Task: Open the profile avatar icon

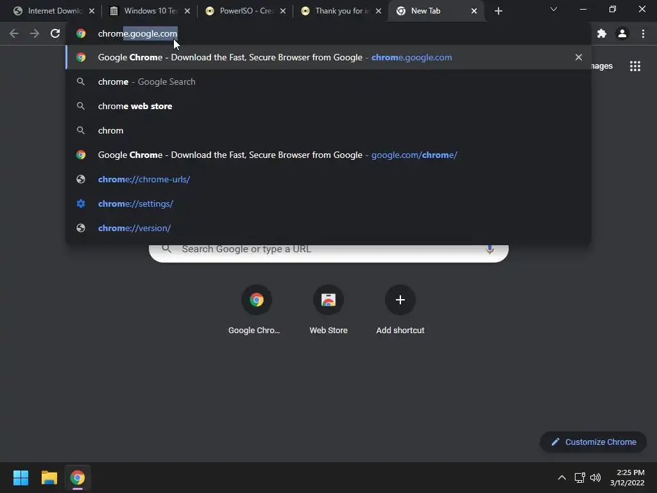Action: click(622, 33)
